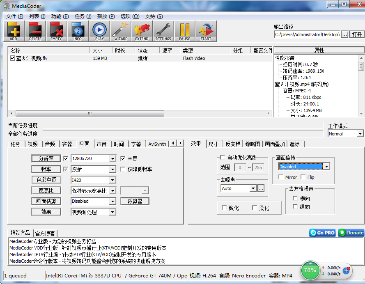Open the 画面旋转 Disabled dropdown

click(327, 167)
